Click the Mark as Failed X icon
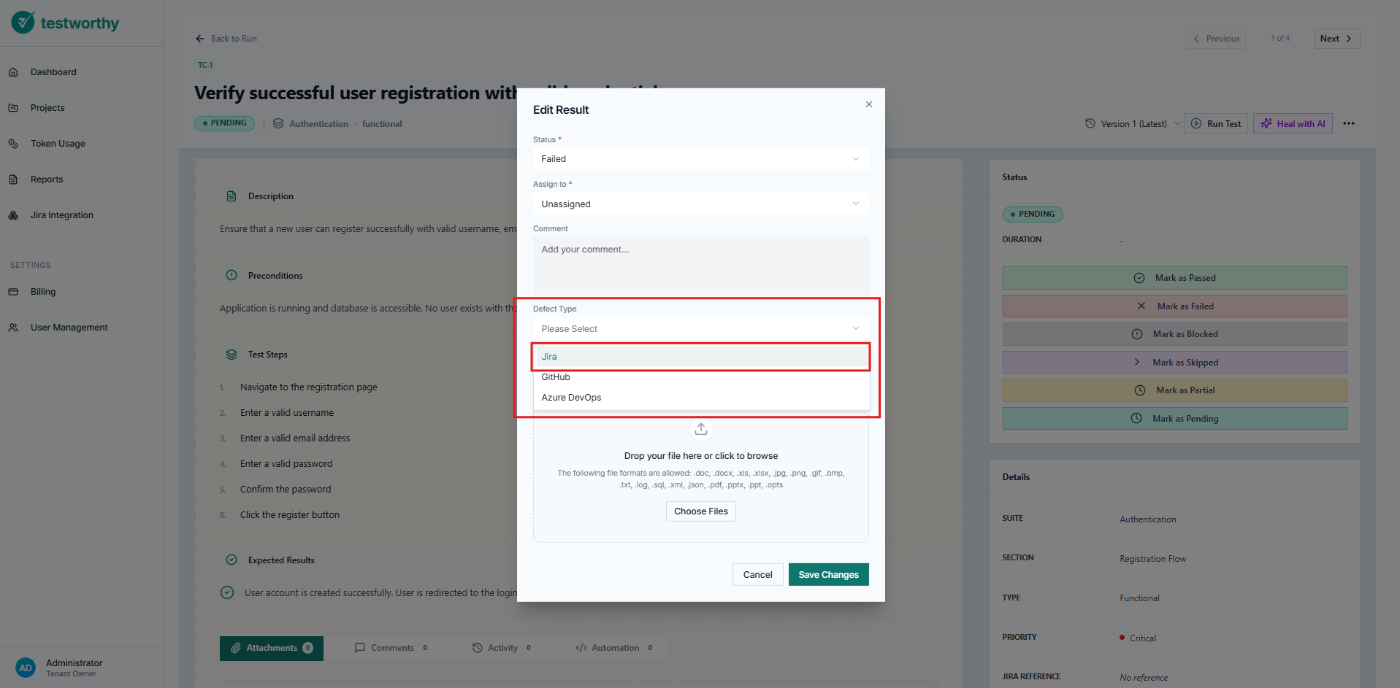The image size is (1400, 688). pos(1141,306)
